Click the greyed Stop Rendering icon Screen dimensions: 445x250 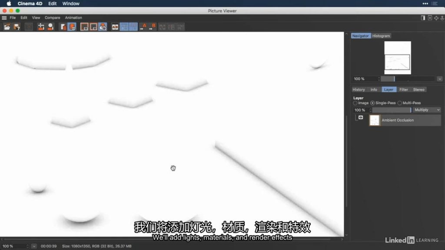[29, 27]
